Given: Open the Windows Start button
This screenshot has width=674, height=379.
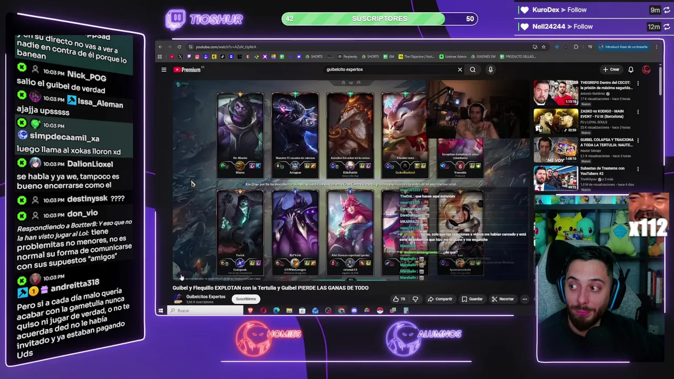Looking at the screenshot, I should pos(161,311).
